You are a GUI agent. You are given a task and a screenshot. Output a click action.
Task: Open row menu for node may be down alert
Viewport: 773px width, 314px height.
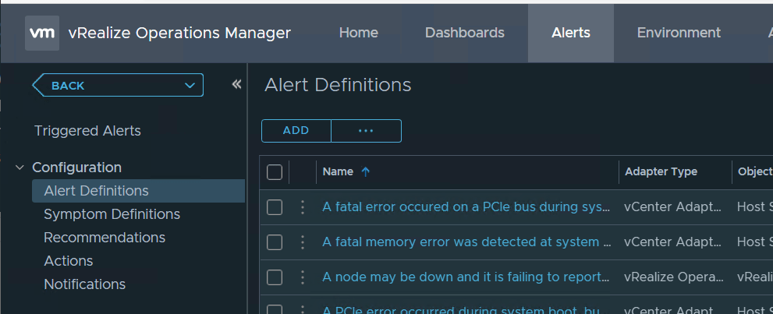click(x=303, y=277)
